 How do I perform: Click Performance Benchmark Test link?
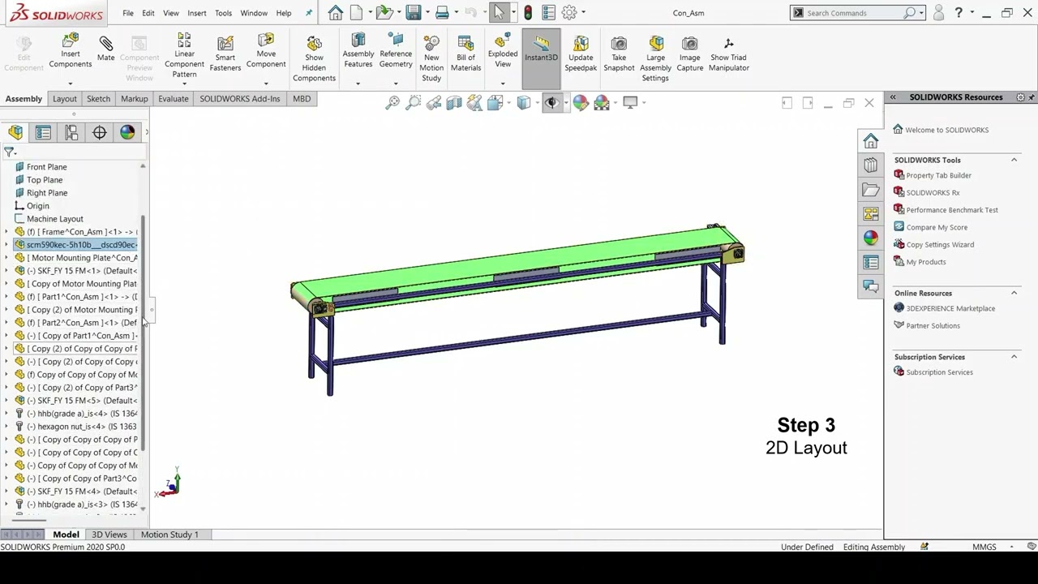tap(952, 210)
